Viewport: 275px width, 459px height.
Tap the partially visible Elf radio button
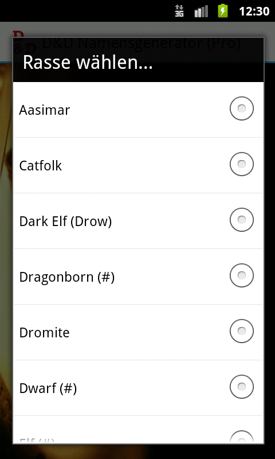(x=241, y=437)
